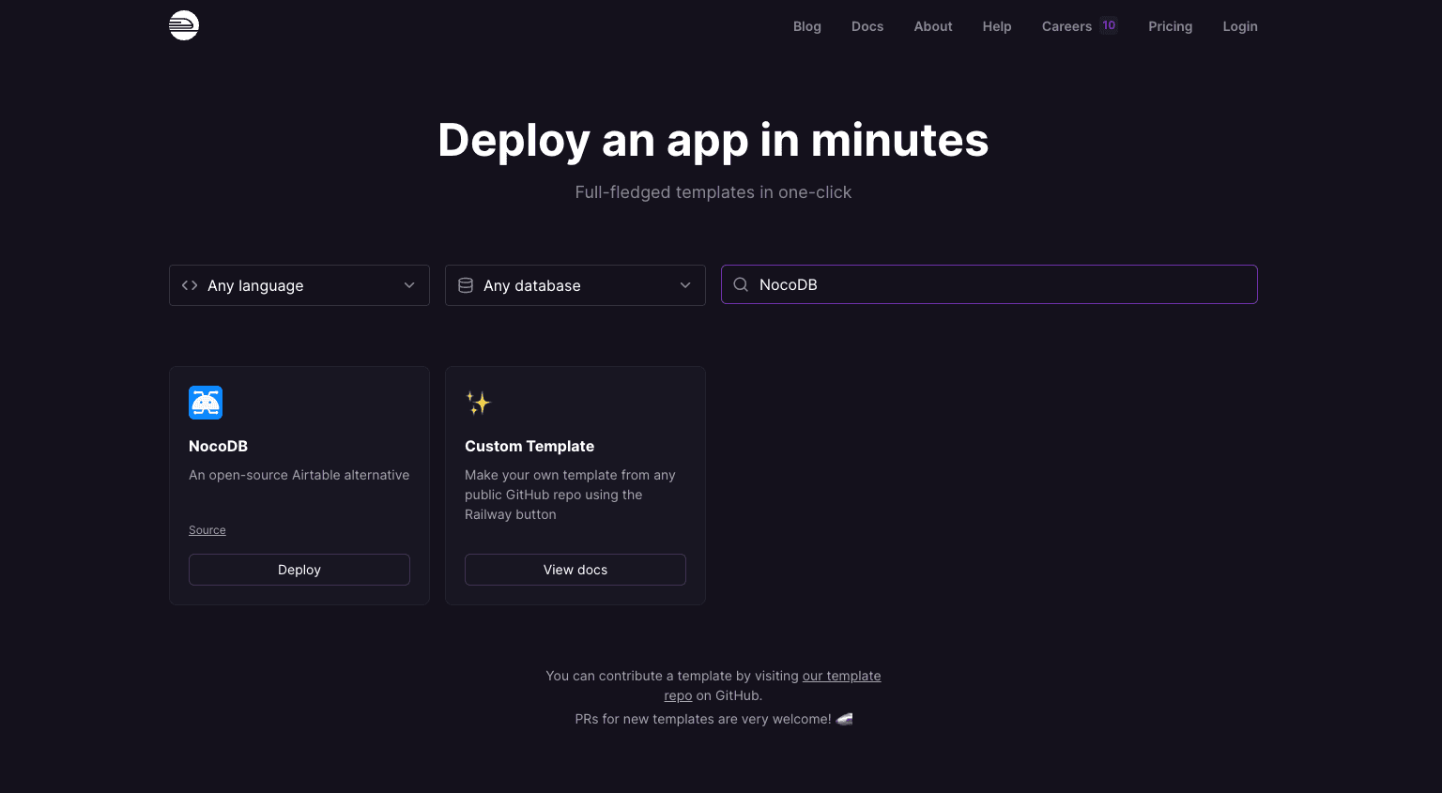1442x793 pixels.
Task: Click the database cylinder icon
Action: (x=466, y=285)
